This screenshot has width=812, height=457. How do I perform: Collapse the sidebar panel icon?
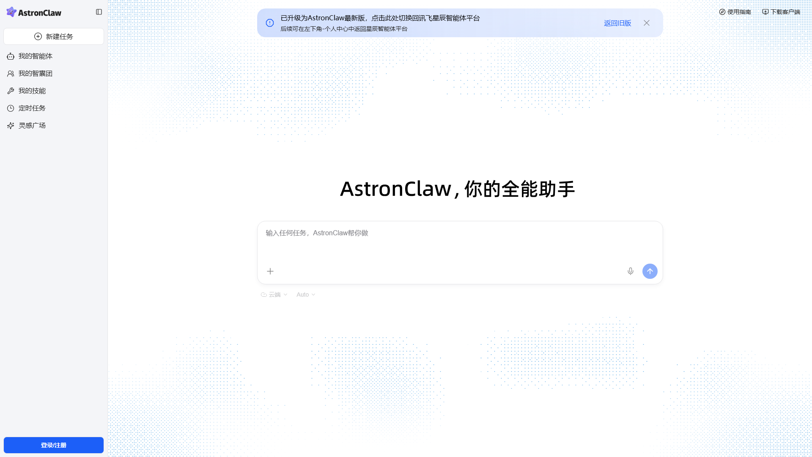tap(99, 12)
